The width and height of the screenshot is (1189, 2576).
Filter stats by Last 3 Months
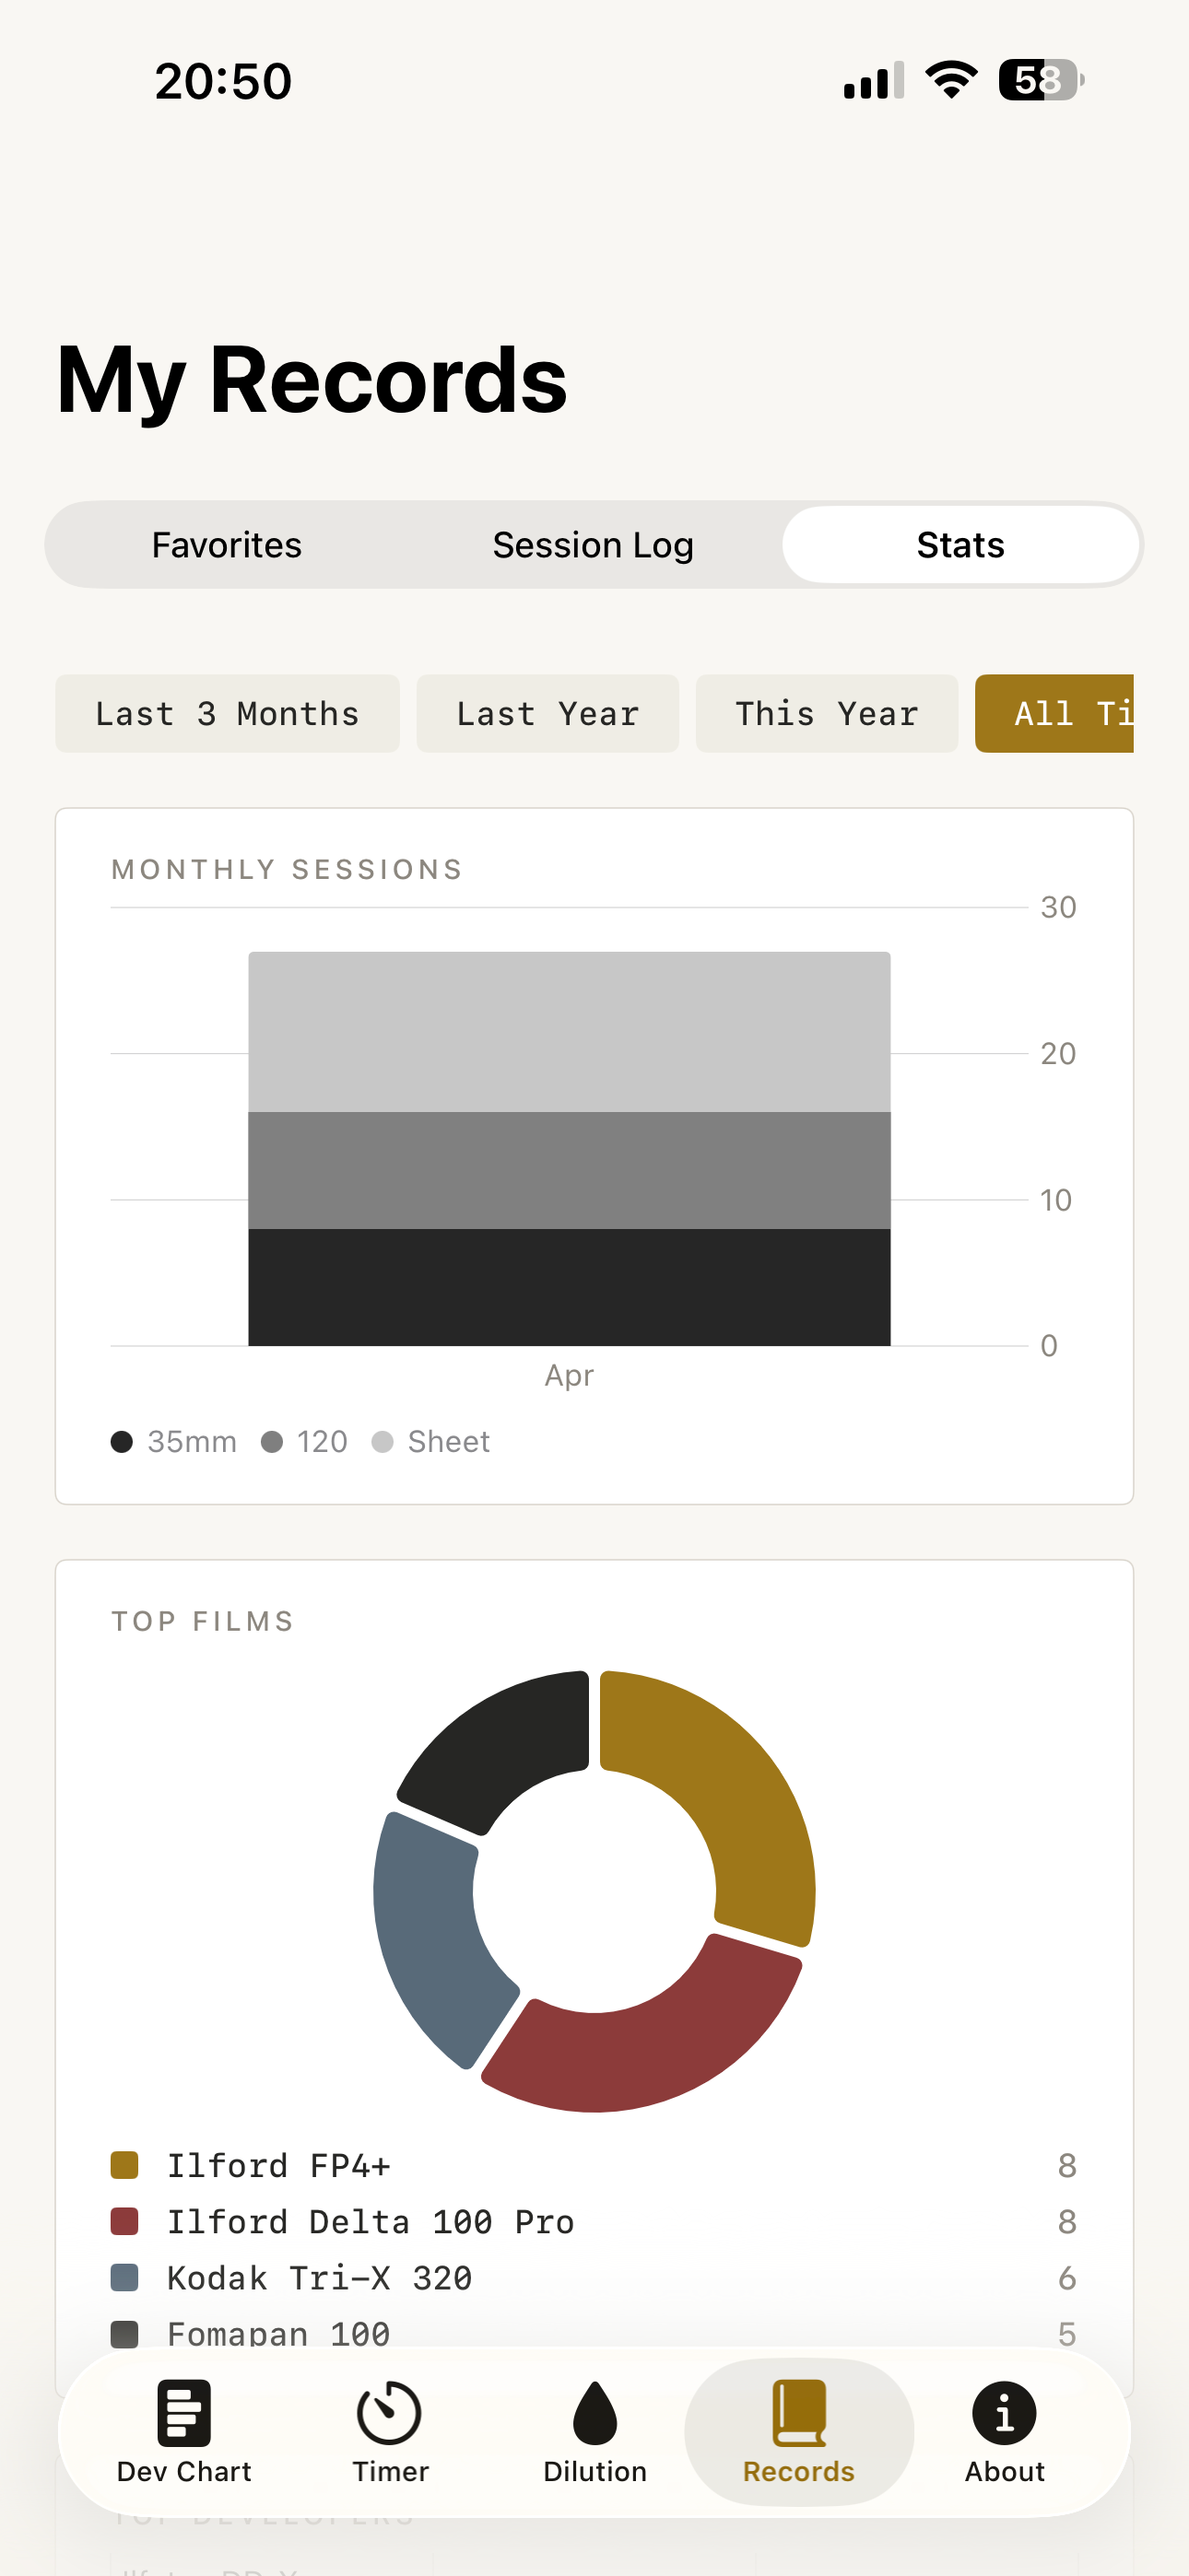(x=227, y=714)
